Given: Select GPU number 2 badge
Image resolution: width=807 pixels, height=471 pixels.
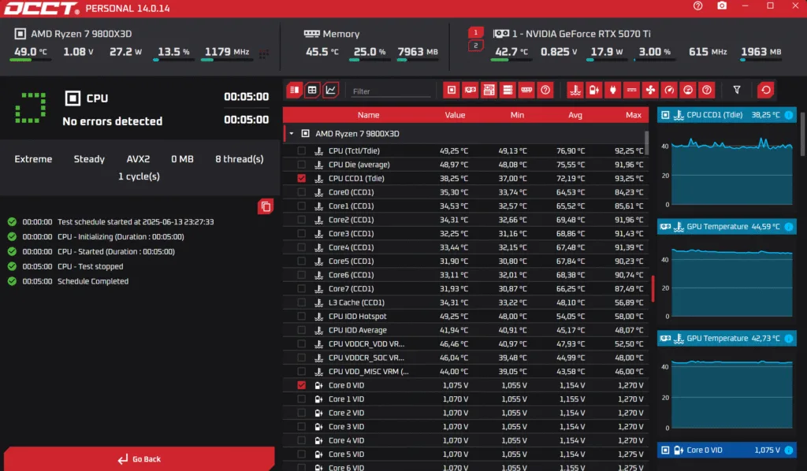Looking at the screenshot, I should point(475,46).
